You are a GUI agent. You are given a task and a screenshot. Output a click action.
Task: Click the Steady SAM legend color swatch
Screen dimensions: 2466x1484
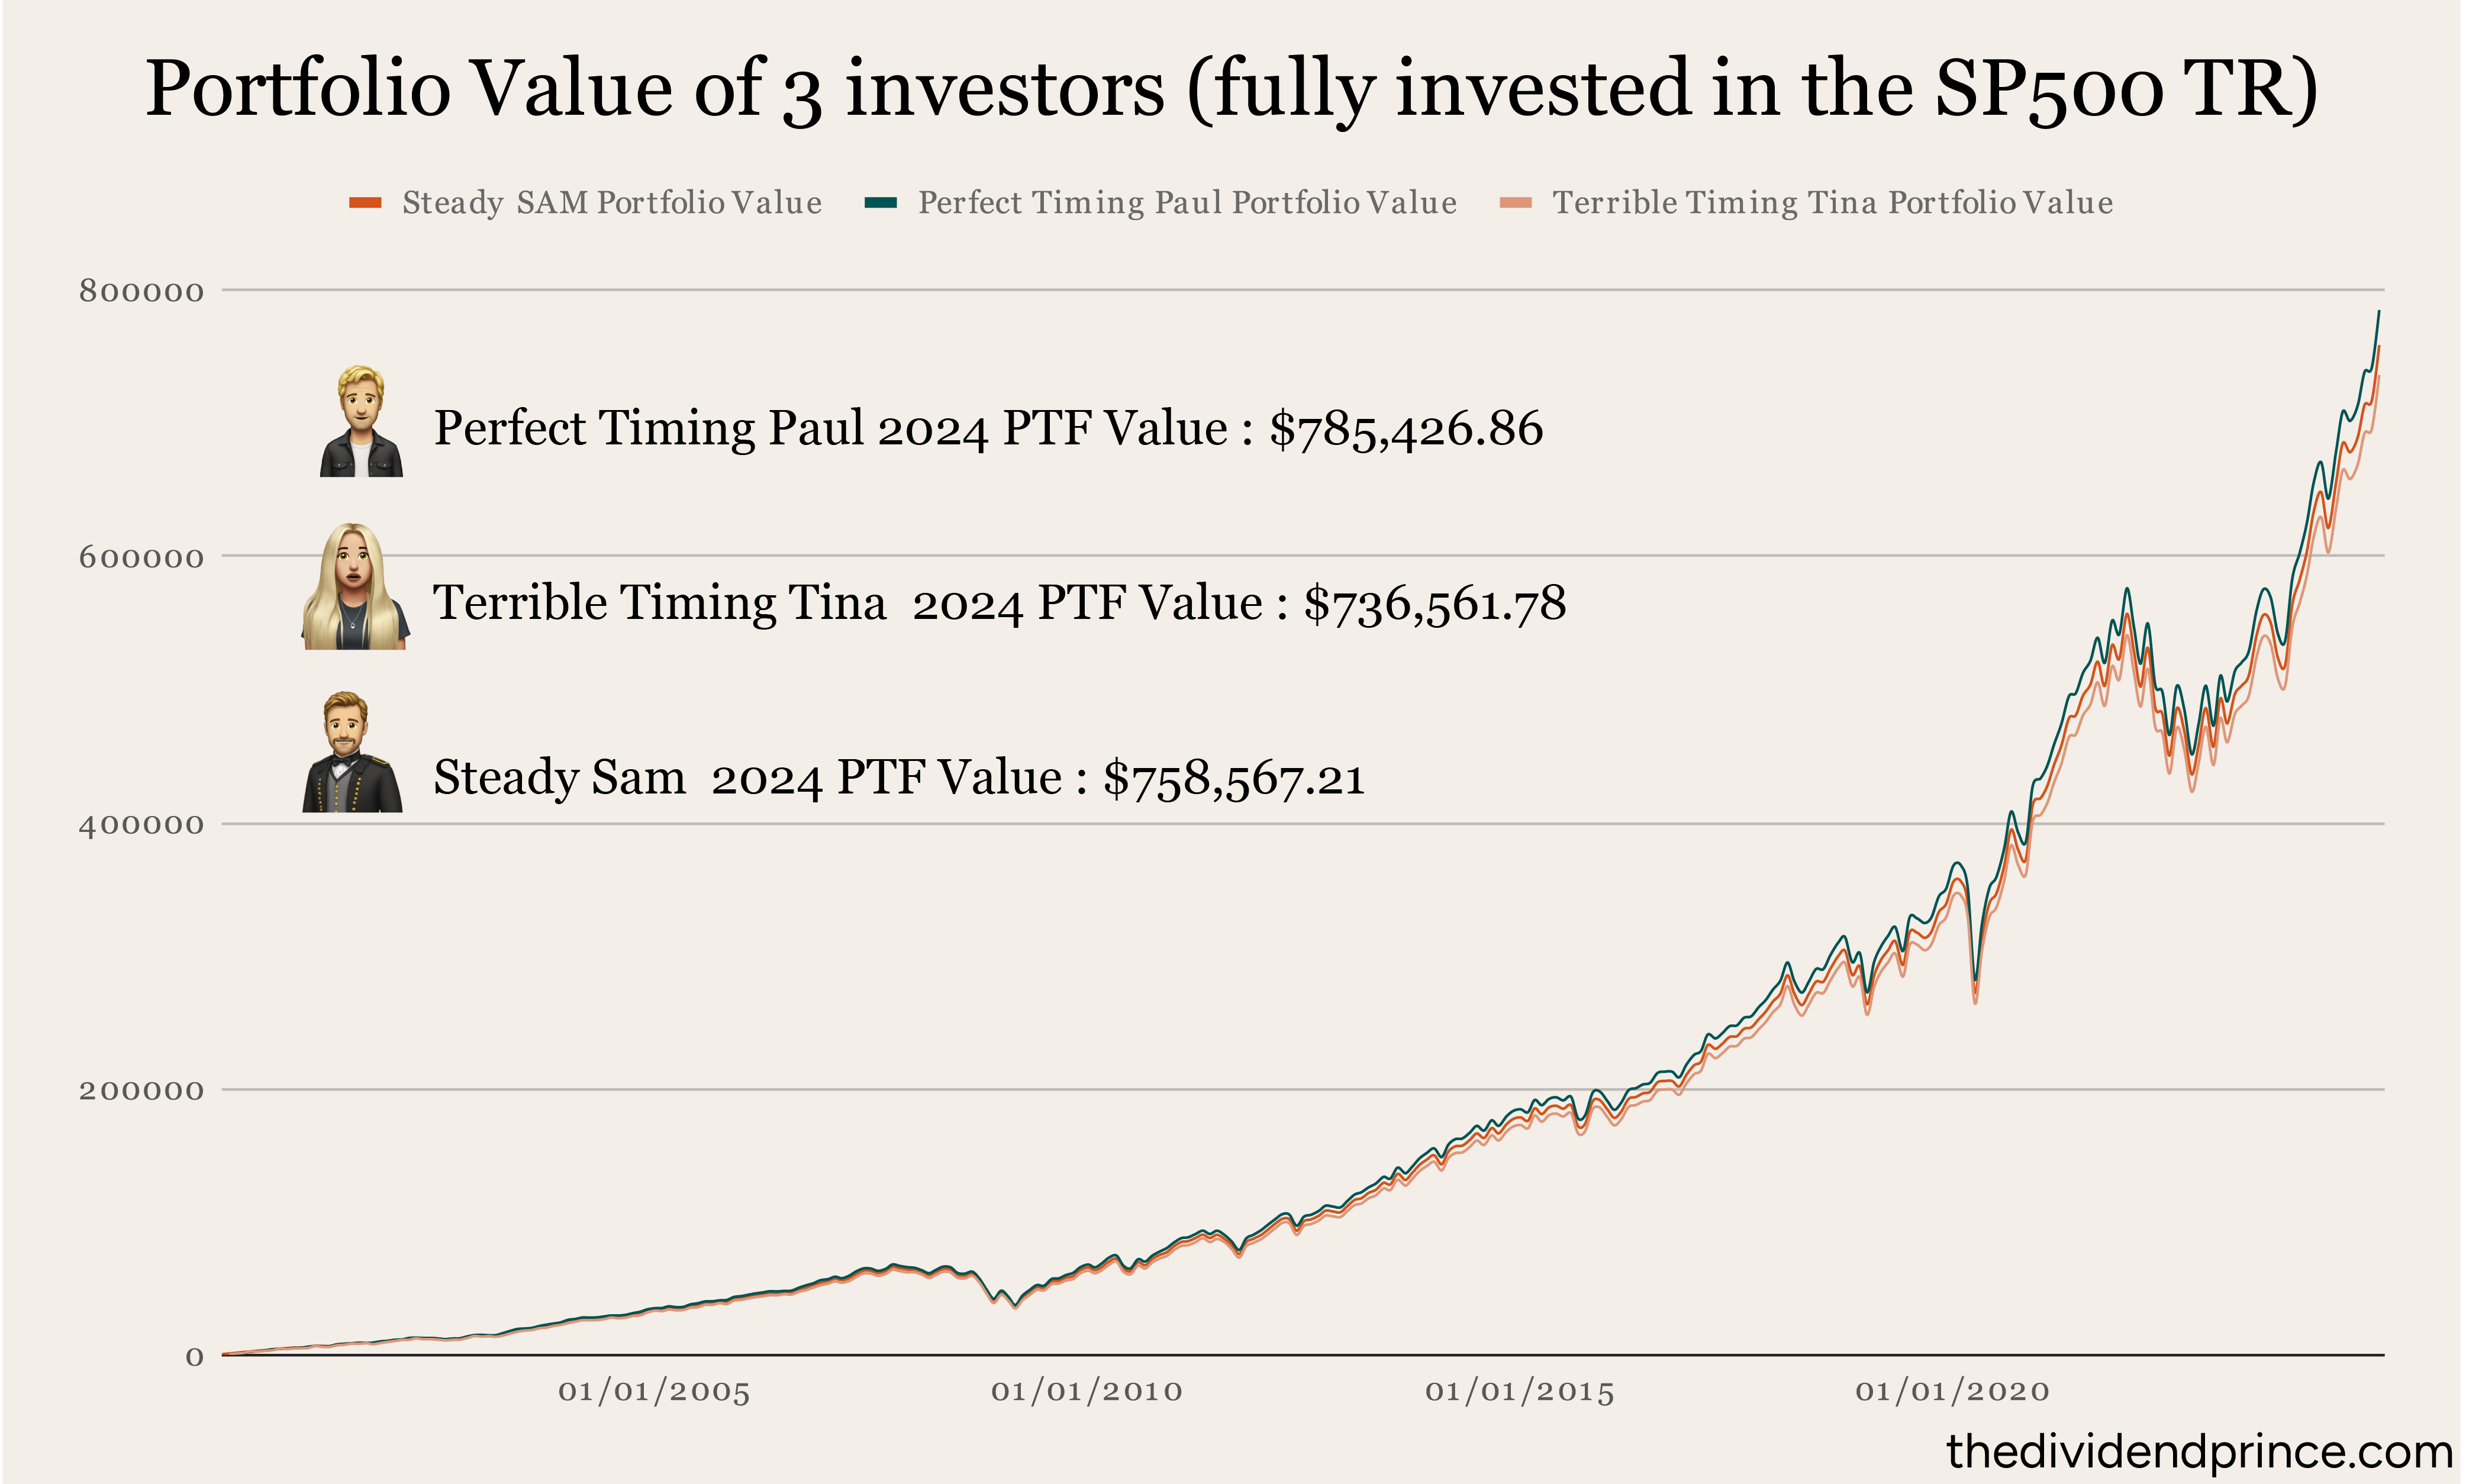pyautogui.click(x=365, y=203)
